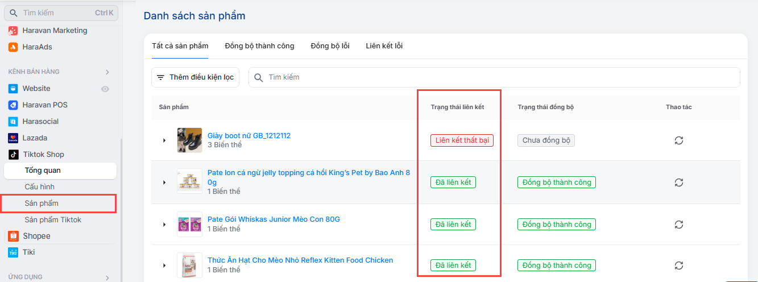Toggle the Website visibility eye icon

pyautogui.click(x=105, y=89)
